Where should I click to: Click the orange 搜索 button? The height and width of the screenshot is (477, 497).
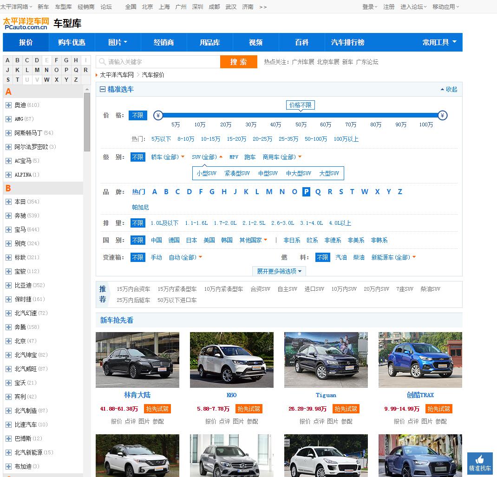238,62
